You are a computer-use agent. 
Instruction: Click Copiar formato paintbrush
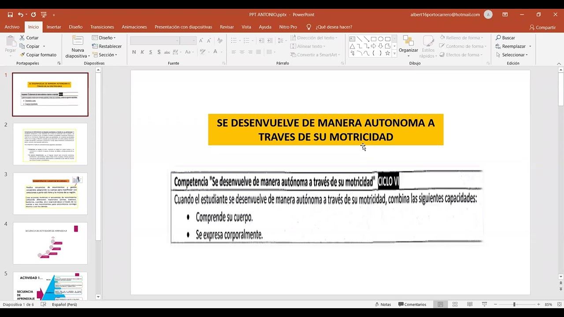tap(38, 55)
